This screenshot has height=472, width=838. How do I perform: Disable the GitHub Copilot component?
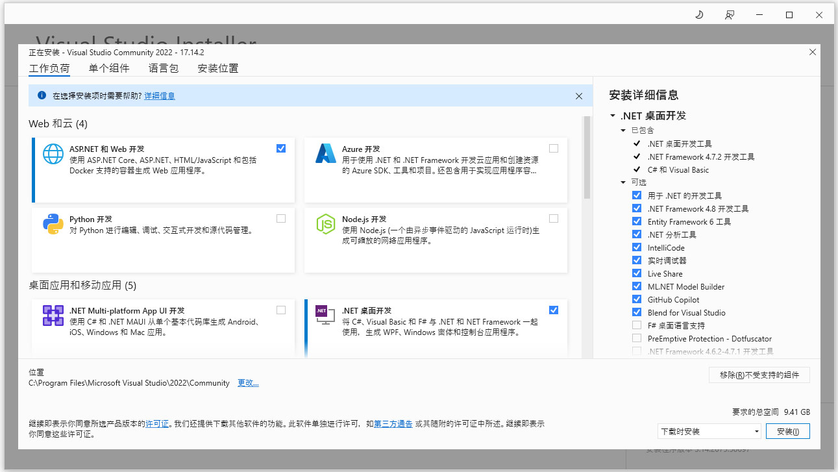point(637,299)
